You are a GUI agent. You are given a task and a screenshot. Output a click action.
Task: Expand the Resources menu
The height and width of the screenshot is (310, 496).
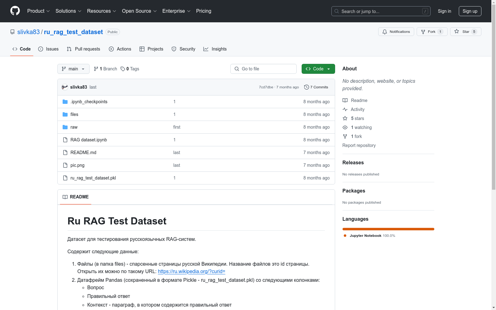(102, 11)
